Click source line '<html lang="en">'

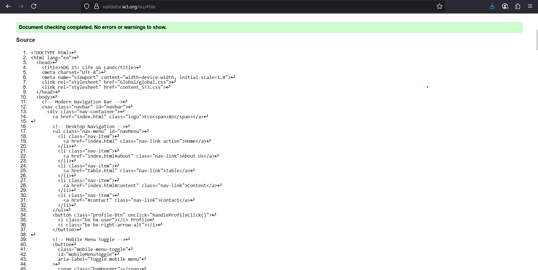(55, 58)
